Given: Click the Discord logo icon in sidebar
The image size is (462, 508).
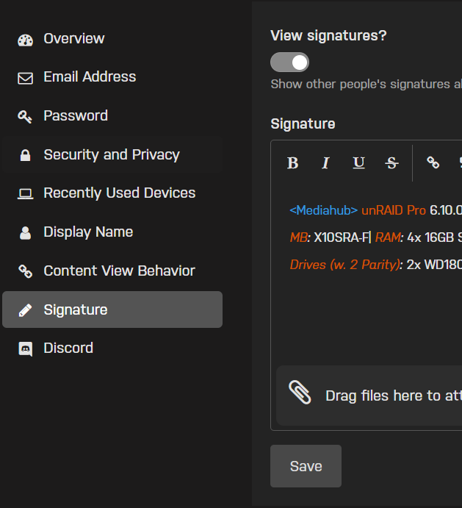Looking at the screenshot, I should pos(25,349).
